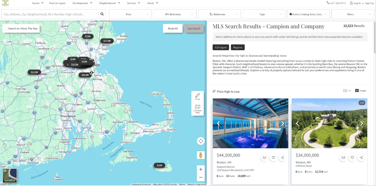The image size is (376, 186).
Task: Click Keyboard shortcuts on the map
Action: point(141,184)
